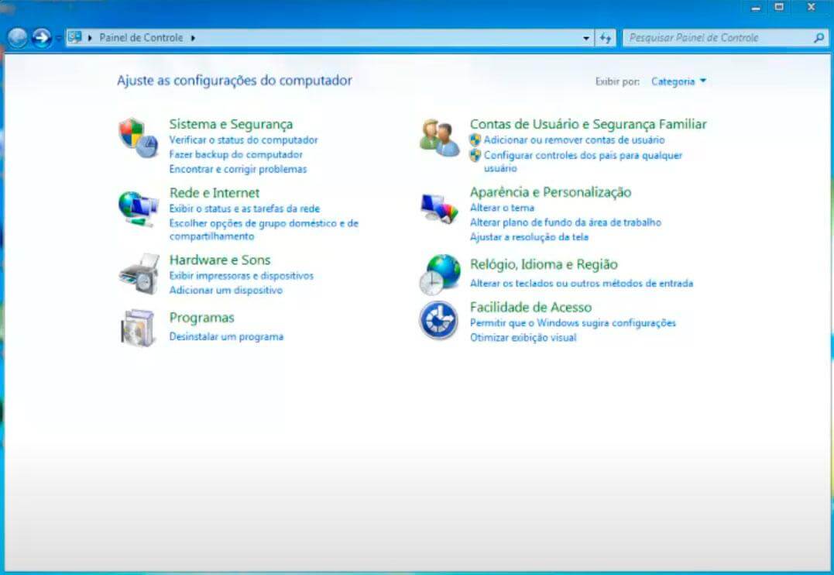Click Painel de Controle breadcrumb

(141, 38)
